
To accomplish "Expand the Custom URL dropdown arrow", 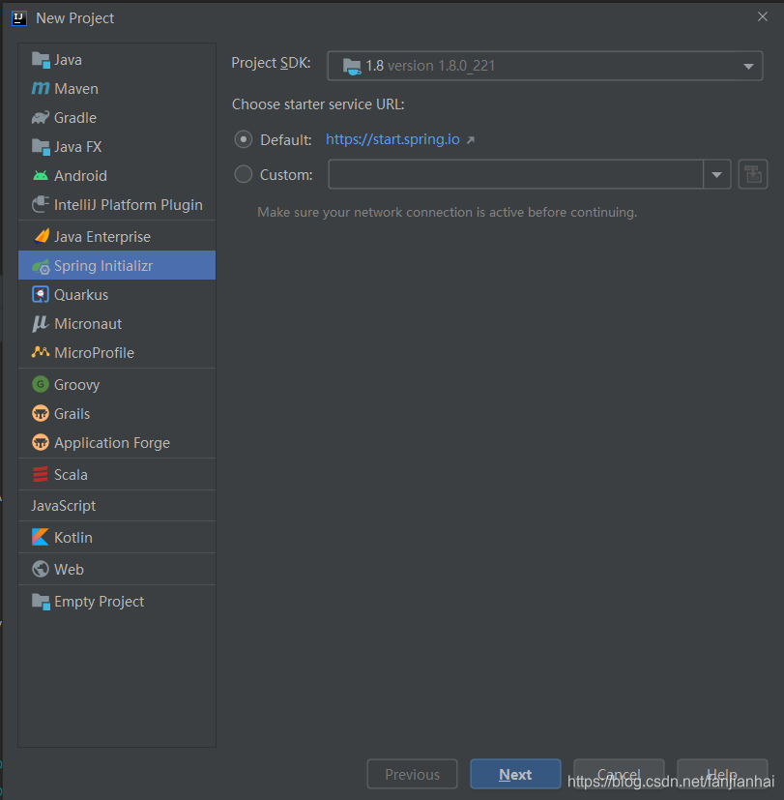I will 716,174.
